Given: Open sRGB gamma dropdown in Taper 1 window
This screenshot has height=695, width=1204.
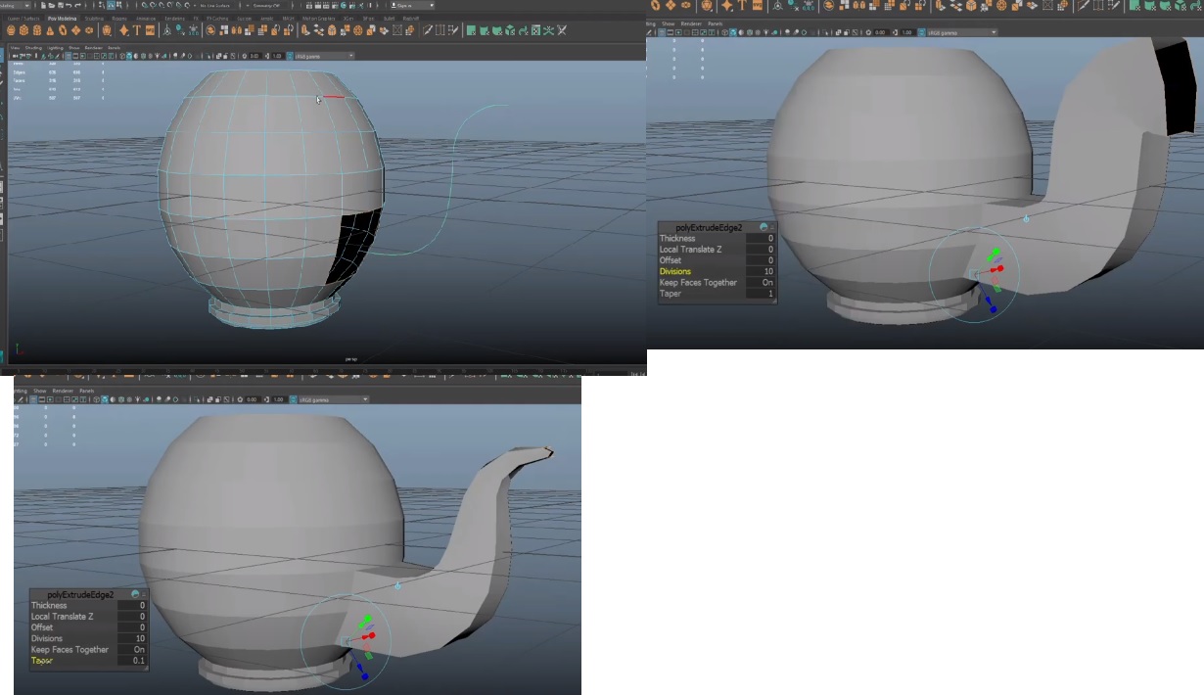Looking at the screenshot, I should pyautogui.click(x=961, y=32).
